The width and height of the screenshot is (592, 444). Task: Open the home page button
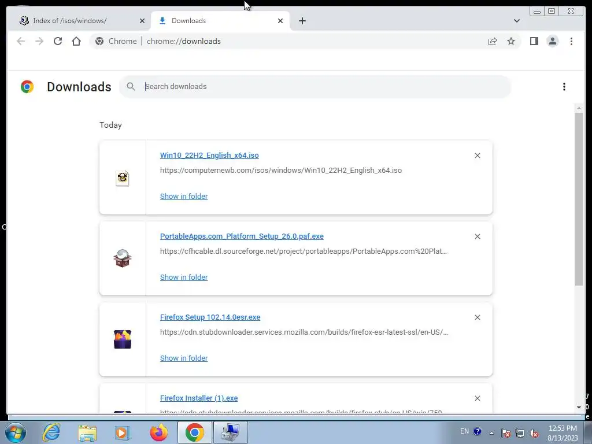[76, 41]
